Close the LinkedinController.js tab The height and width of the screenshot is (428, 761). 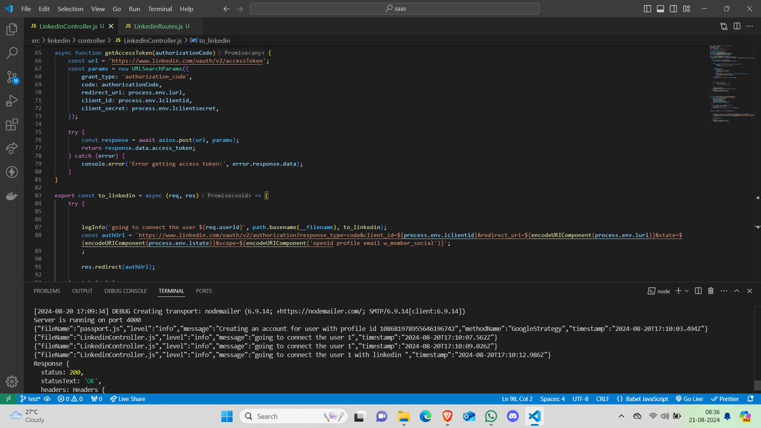tap(111, 26)
